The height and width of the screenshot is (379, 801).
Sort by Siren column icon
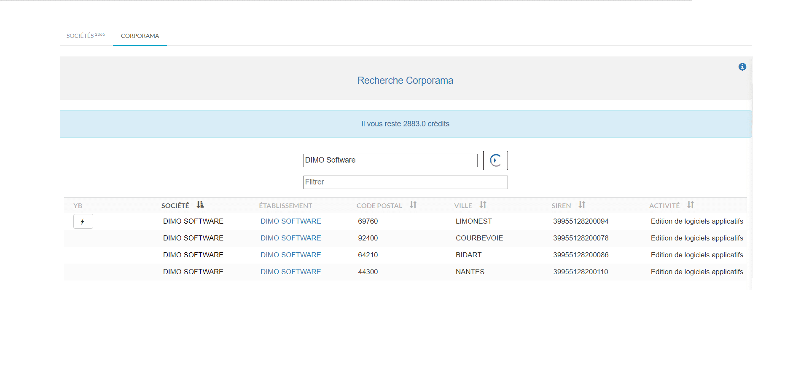click(x=582, y=205)
